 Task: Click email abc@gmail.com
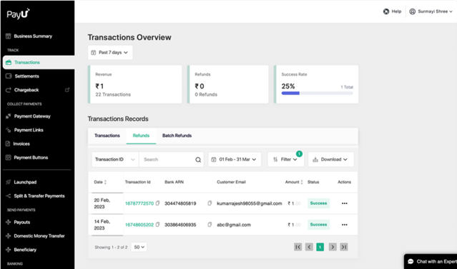click(x=234, y=225)
